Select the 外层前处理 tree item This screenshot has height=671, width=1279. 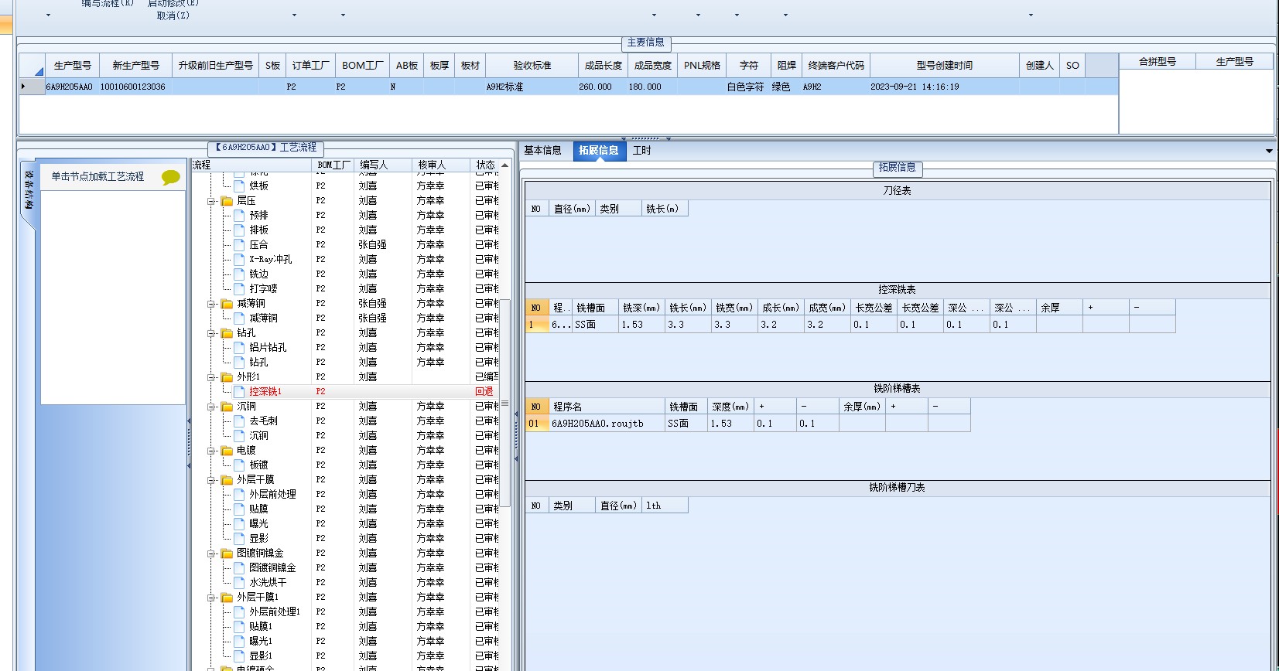[x=272, y=494]
